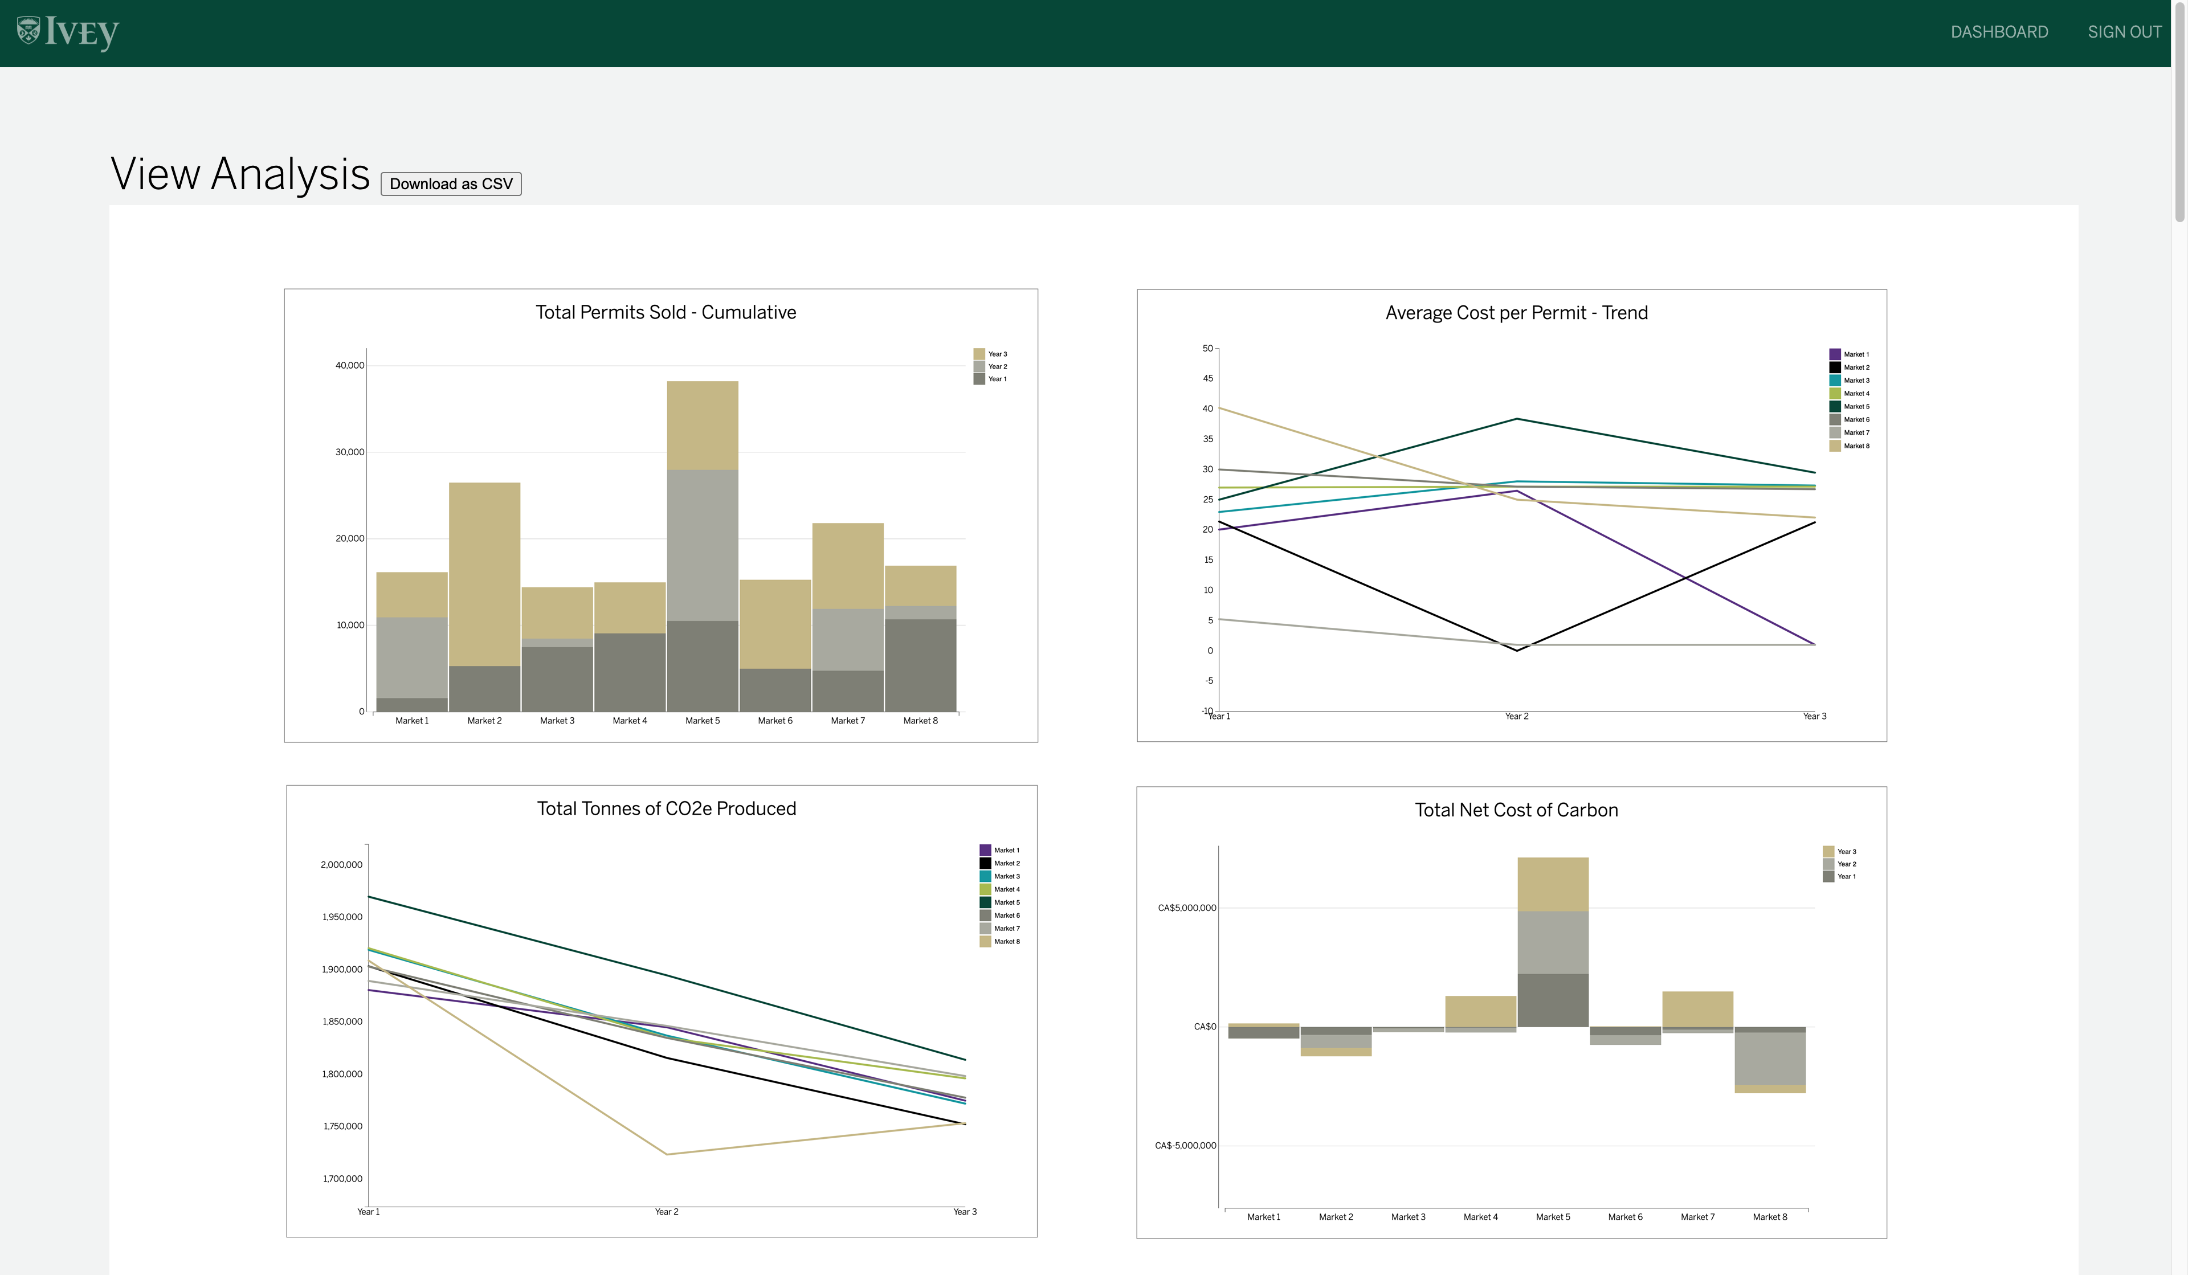The width and height of the screenshot is (2188, 1275).
Task: Click the Ivey logo in header
Action: (x=67, y=32)
